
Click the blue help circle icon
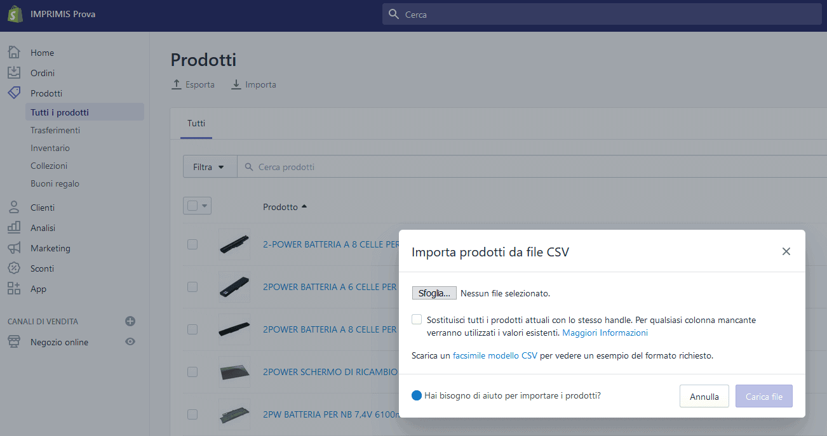click(x=417, y=395)
